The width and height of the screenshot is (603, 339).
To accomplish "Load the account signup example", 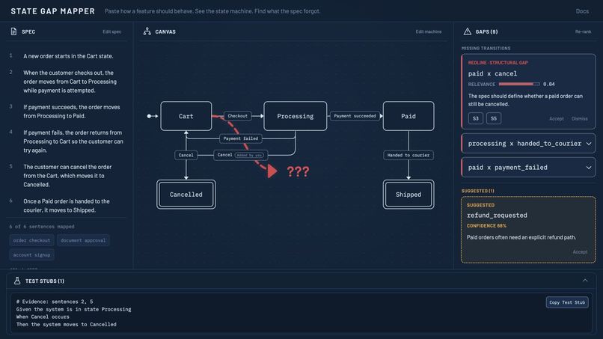I will pyautogui.click(x=31, y=254).
